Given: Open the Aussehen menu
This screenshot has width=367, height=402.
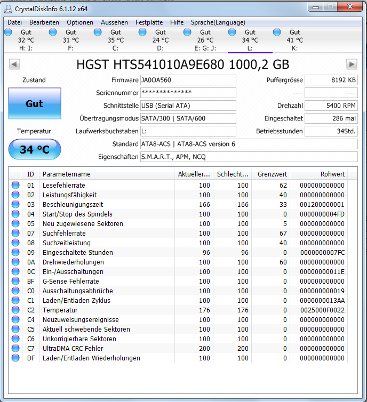Looking at the screenshot, I should pyautogui.click(x=114, y=22).
